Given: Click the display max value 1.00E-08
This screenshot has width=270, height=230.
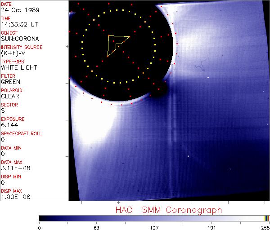Looking at the screenshot, I should point(14,197).
